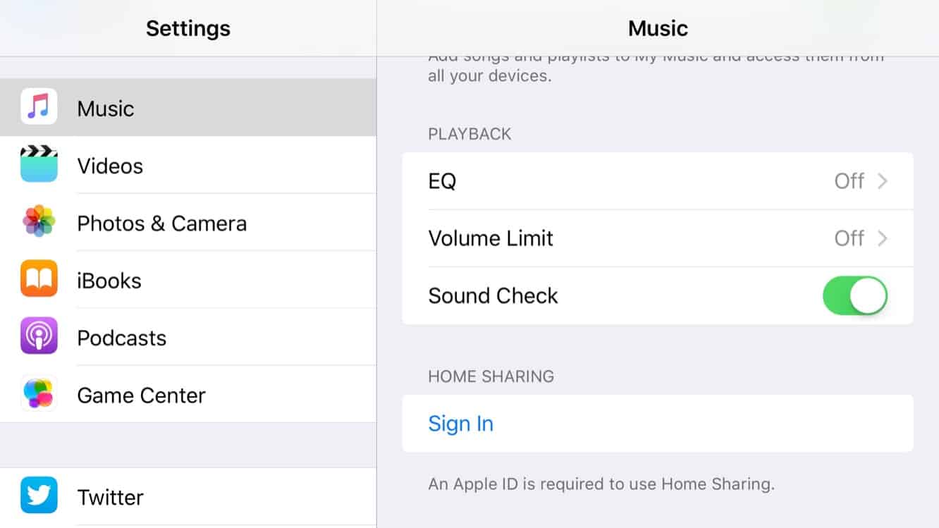Tap the orange iBooks icon

[x=39, y=279]
